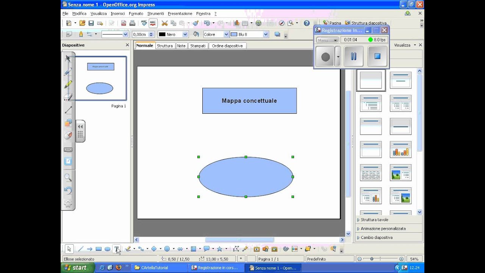Click the Area fill bucket icon

196,34
